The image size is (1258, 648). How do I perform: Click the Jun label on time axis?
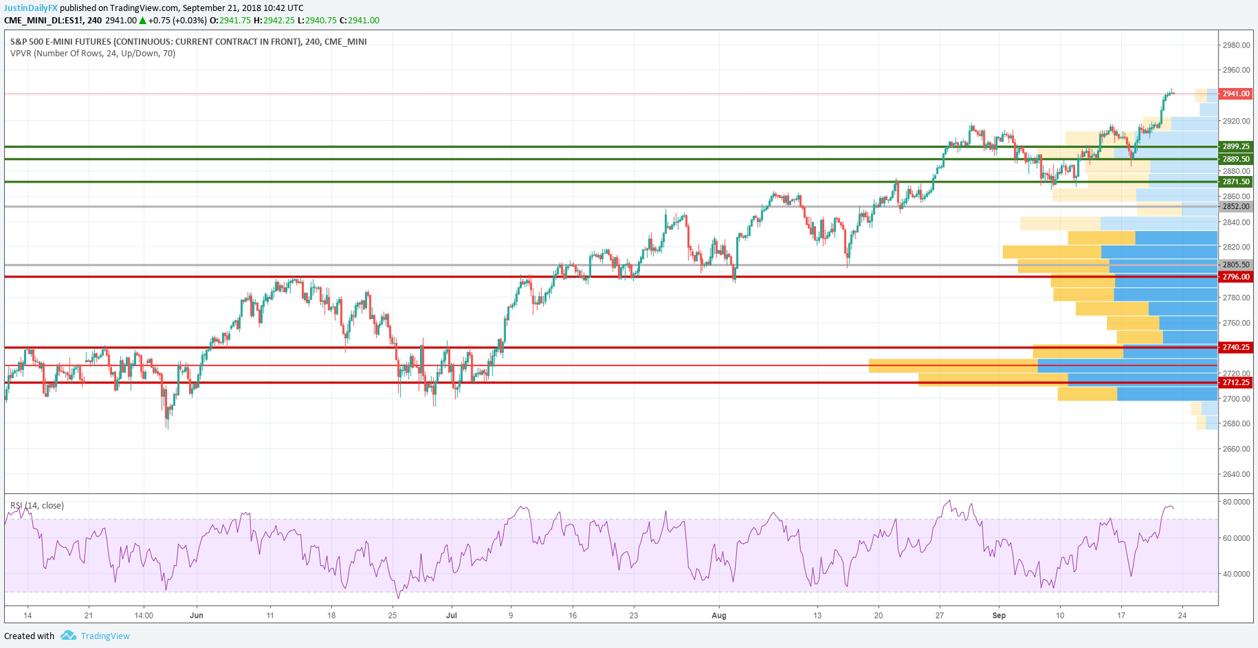[x=197, y=615]
